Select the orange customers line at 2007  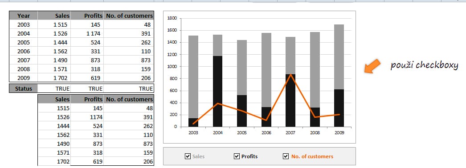click(290, 75)
